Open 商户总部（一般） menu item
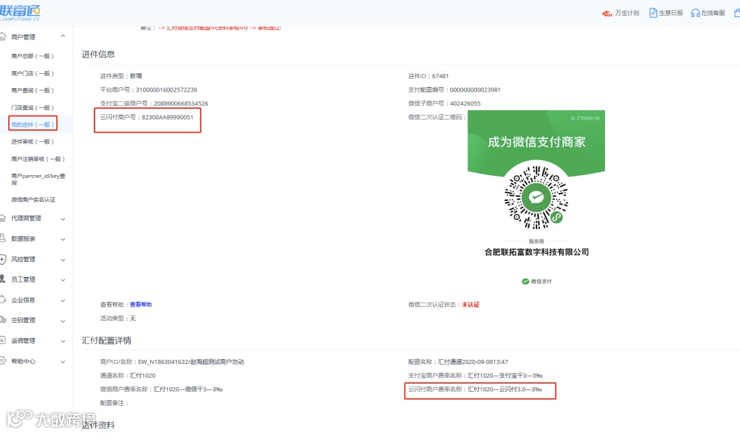 [33, 56]
